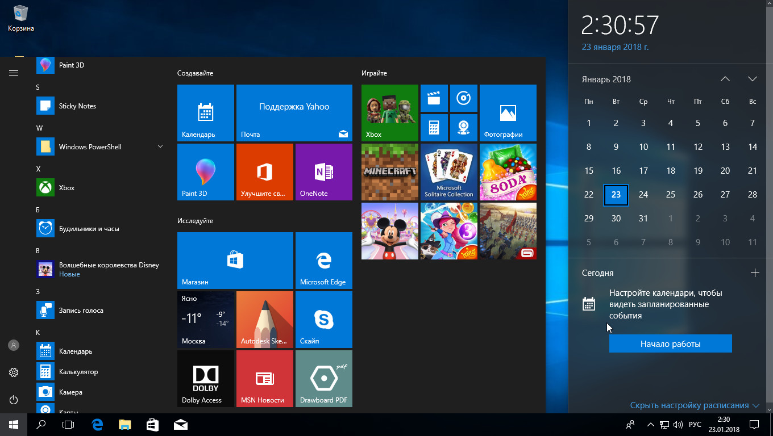The image size is (773, 436).
Task: Add an event with plus icon
Action: (x=755, y=273)
